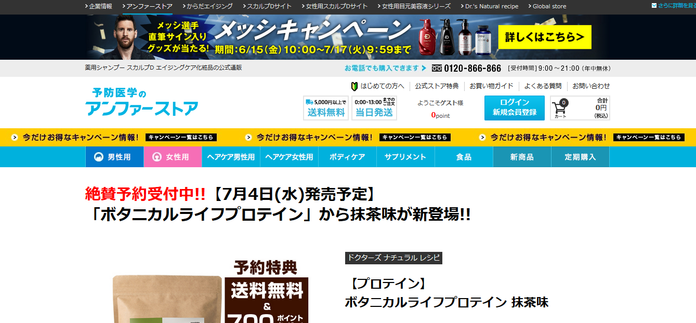Open 女性用スカルプDサイト top link
Image resolution: width=696 pixels, height=323 pixels.
click(335, 6)
